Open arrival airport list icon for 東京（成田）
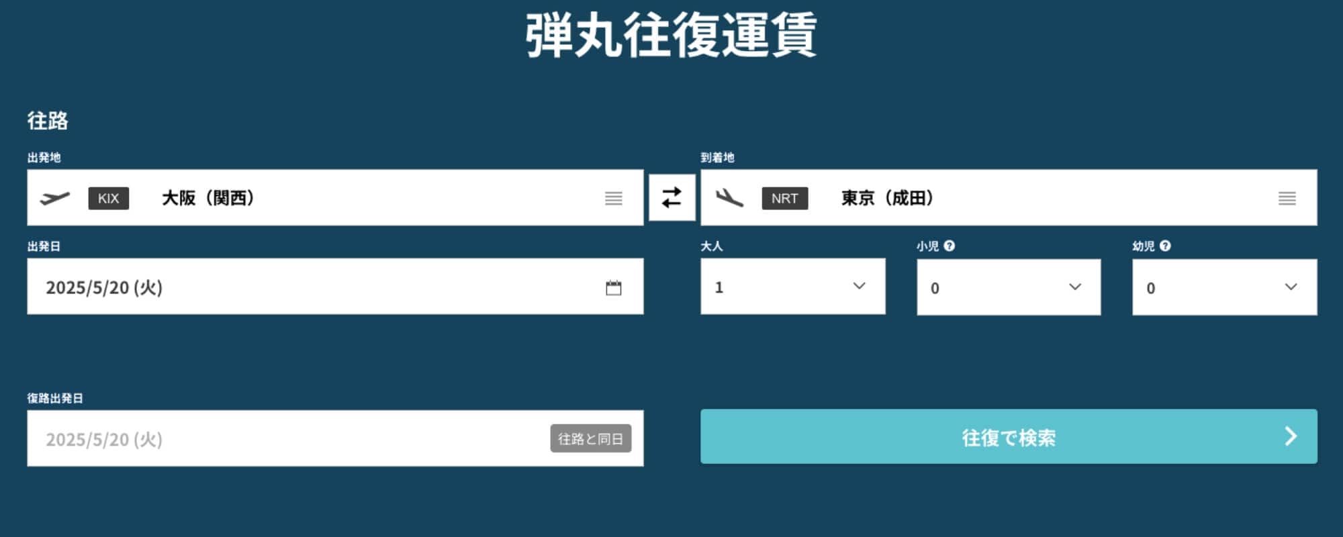The width and height of the screenshot is (1343, 537). click(1287, 198)
